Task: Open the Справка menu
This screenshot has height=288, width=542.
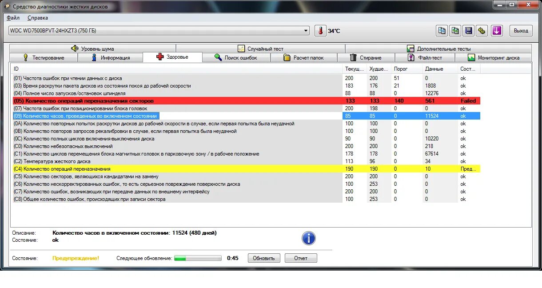Action: 38,18
